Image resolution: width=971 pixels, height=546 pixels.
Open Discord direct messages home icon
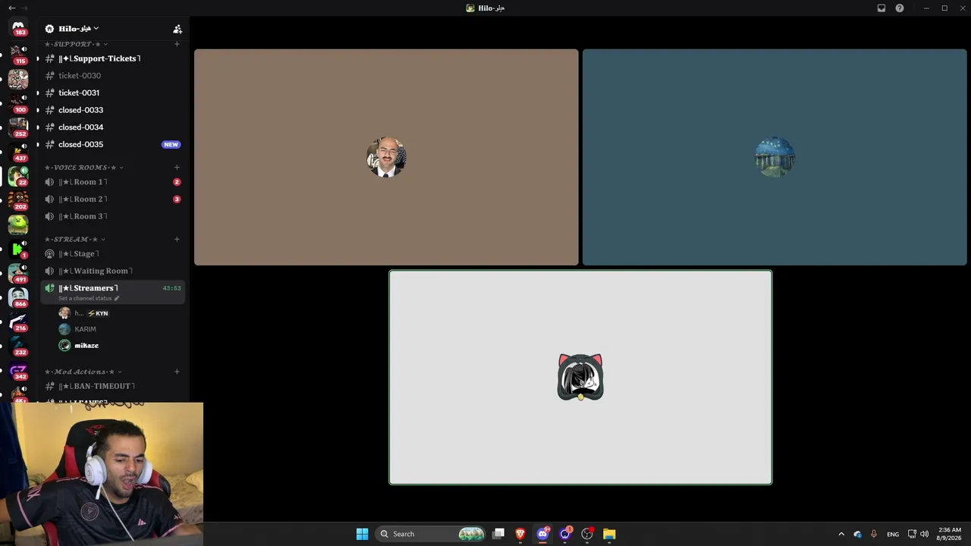point(18,27)
